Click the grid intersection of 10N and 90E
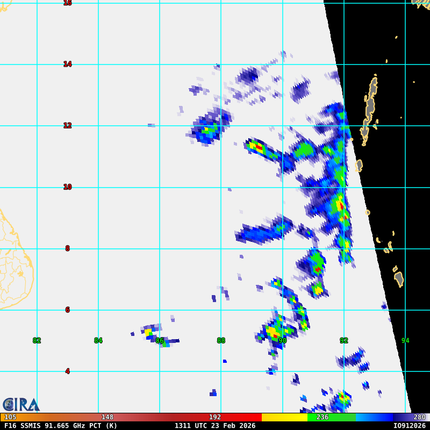Viewport: 430px width, 430px height. 283,188
